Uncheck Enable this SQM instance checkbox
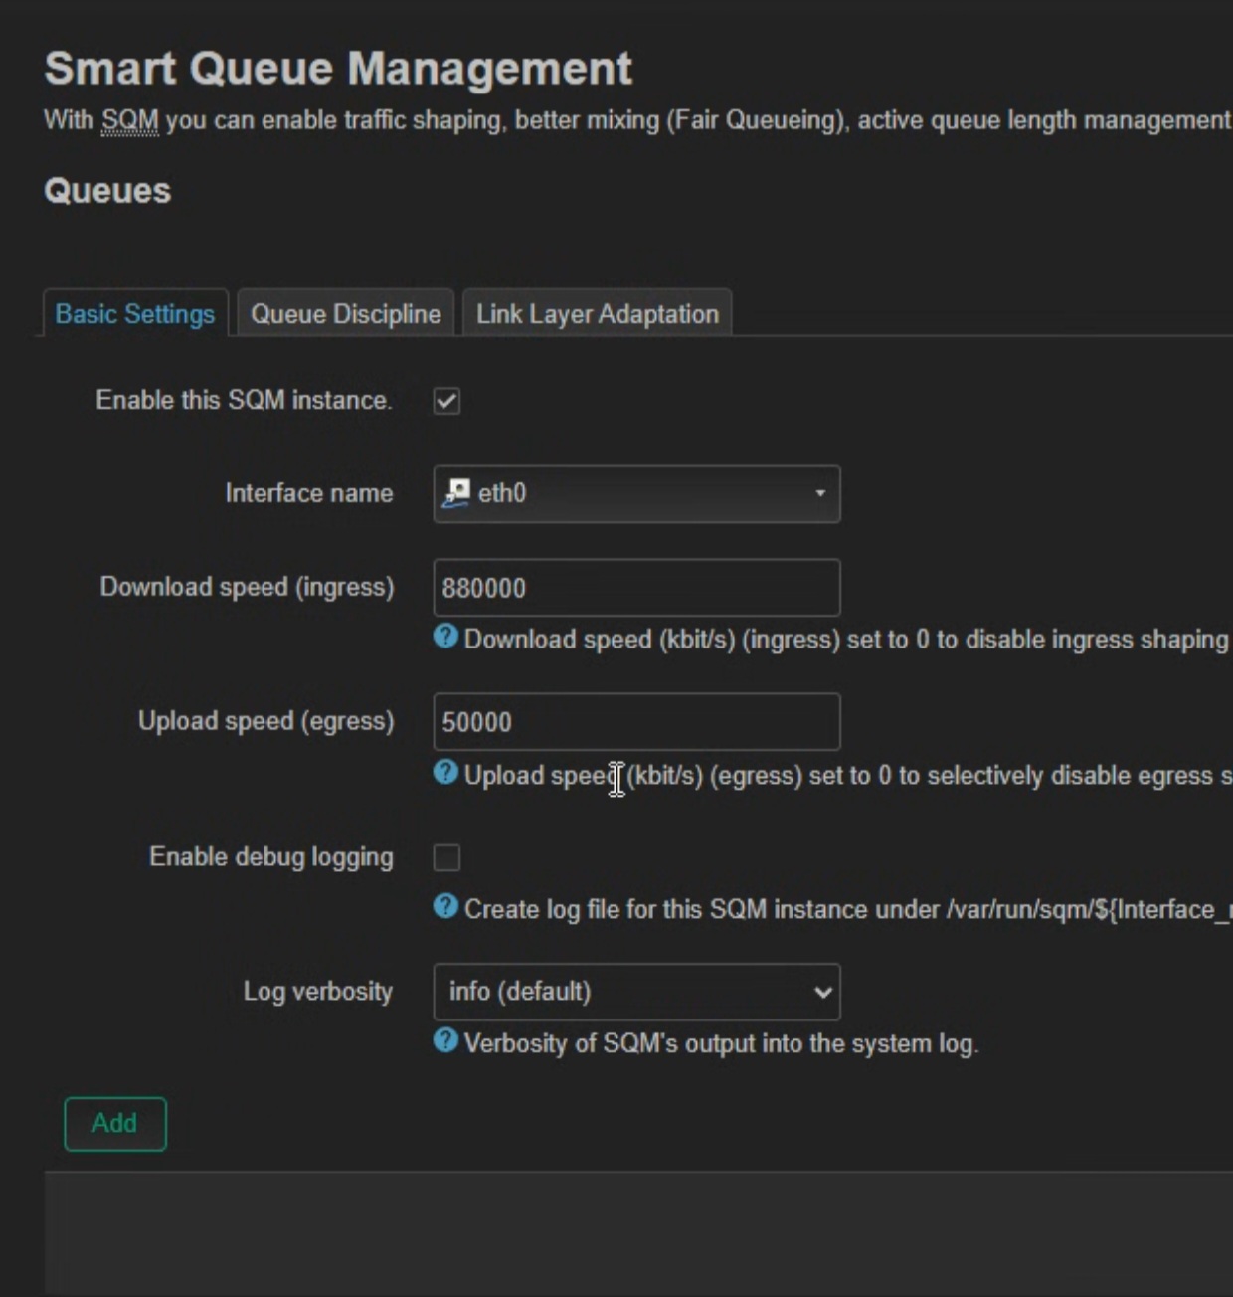The image size is (1233, 1297). (446, 401)
